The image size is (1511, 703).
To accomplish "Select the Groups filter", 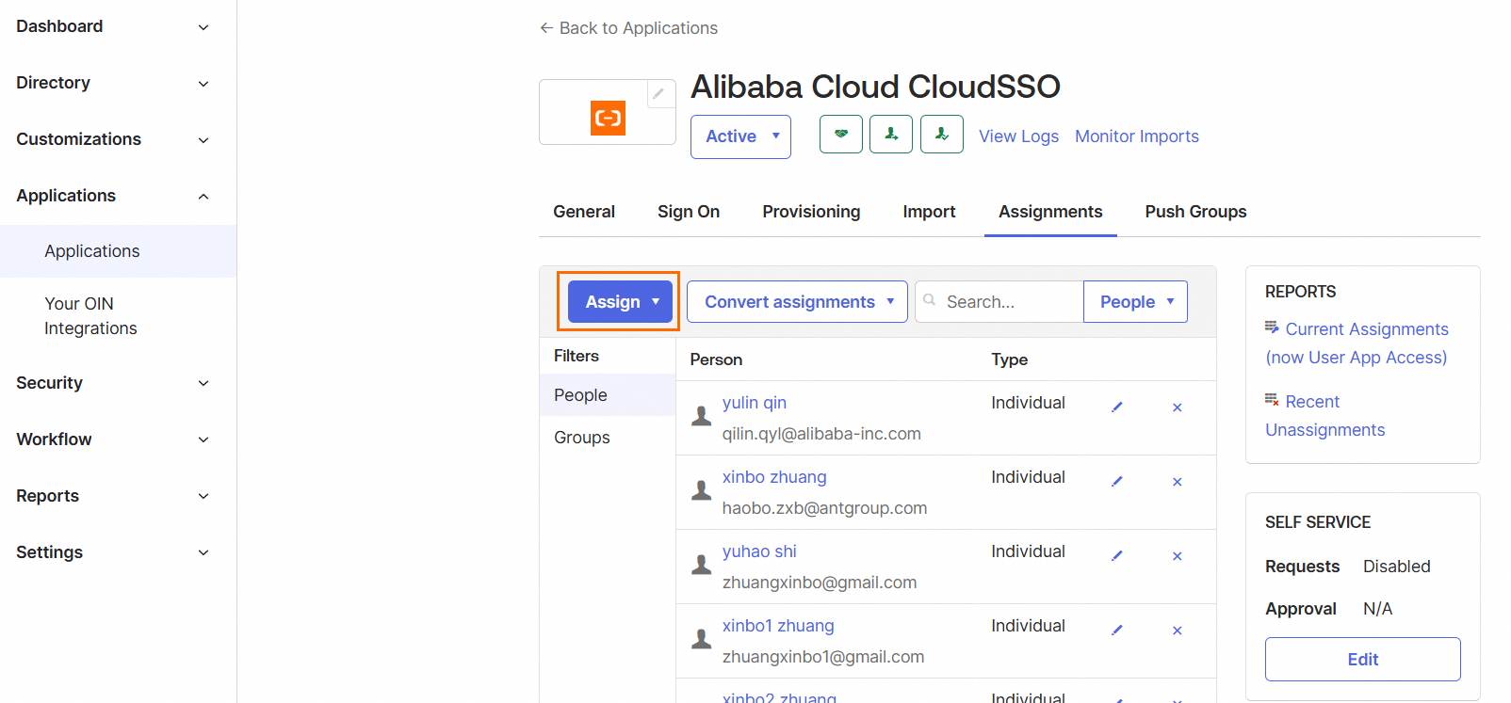I will point(582,438).
